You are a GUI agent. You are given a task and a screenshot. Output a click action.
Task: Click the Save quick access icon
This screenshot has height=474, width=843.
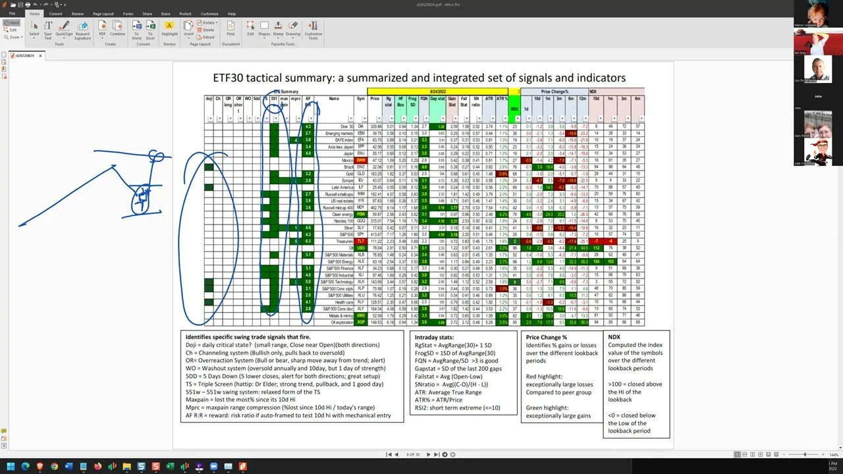20,4
